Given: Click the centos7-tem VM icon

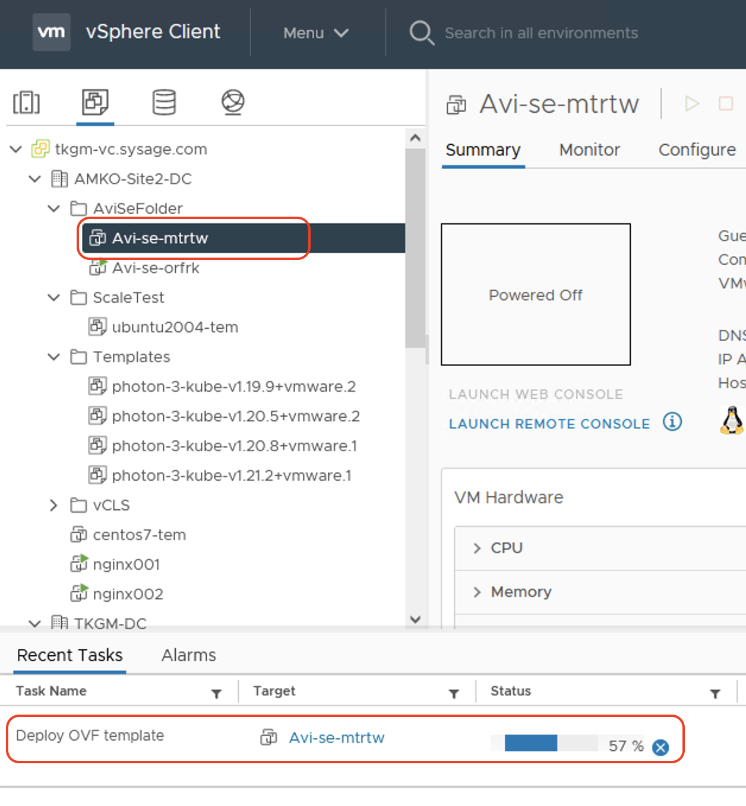Looking at the screenshot, I should tap(78, 534).
